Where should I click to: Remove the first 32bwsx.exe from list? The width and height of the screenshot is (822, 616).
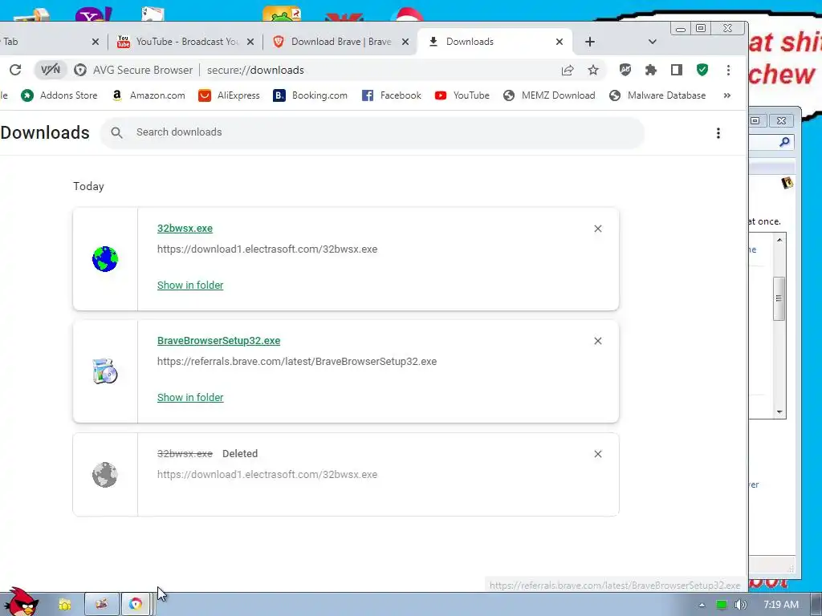click(597, 229)
